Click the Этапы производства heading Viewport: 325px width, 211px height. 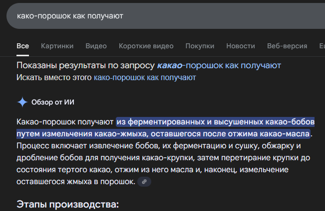coord(67,204)
